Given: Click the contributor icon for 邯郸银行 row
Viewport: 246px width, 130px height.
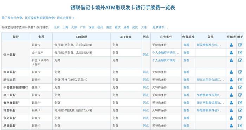Looking at the screenshot, I should [231, 110].
